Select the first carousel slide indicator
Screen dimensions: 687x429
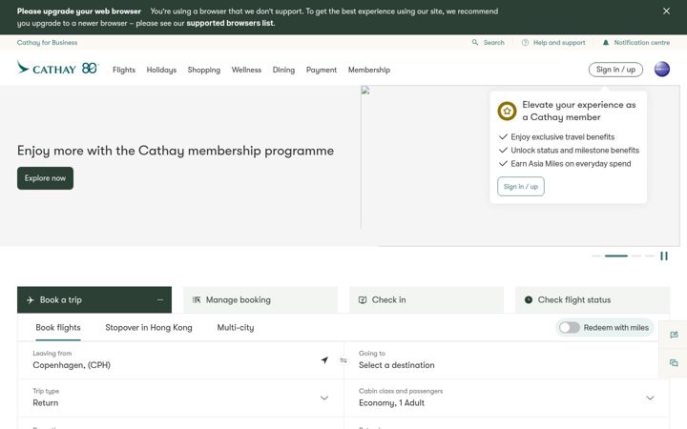(x=595, y=255)
